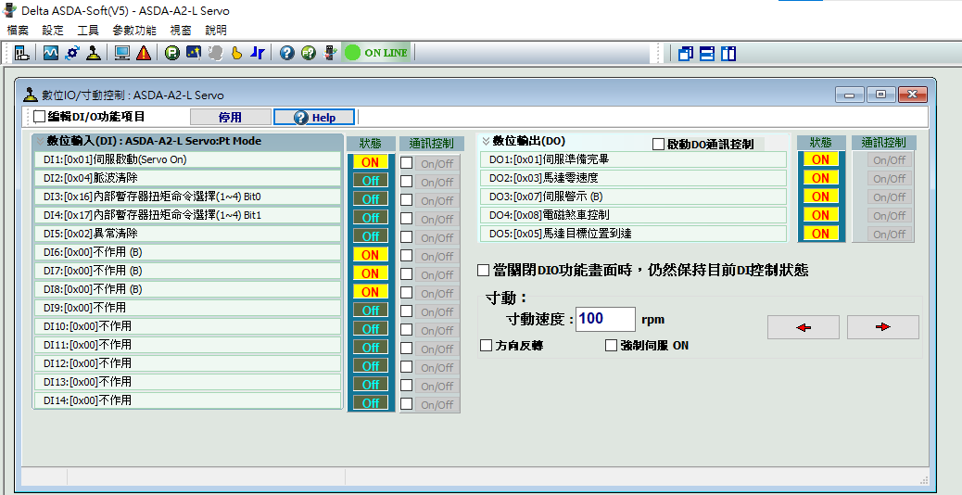Screen dimensions: 962x495
Task: Tick the 啟動DO通訊控制 checkbox
Action: pos(659,145)
